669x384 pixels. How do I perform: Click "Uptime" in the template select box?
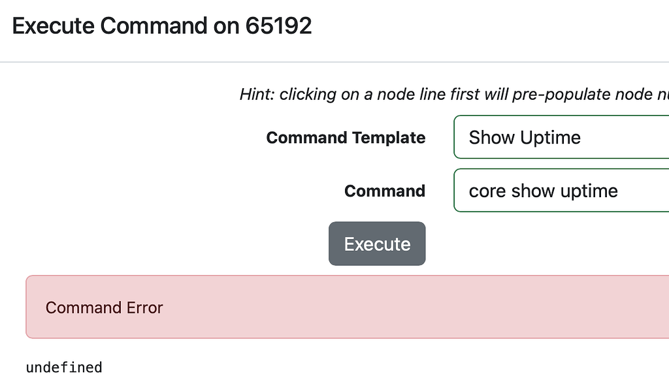pyautogui.click(x=551, y=138)
